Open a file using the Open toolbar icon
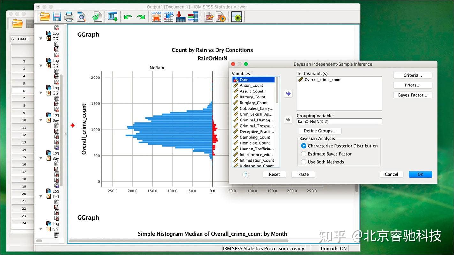This screenshot has height=255, width=454. click(x=44, y=17)
